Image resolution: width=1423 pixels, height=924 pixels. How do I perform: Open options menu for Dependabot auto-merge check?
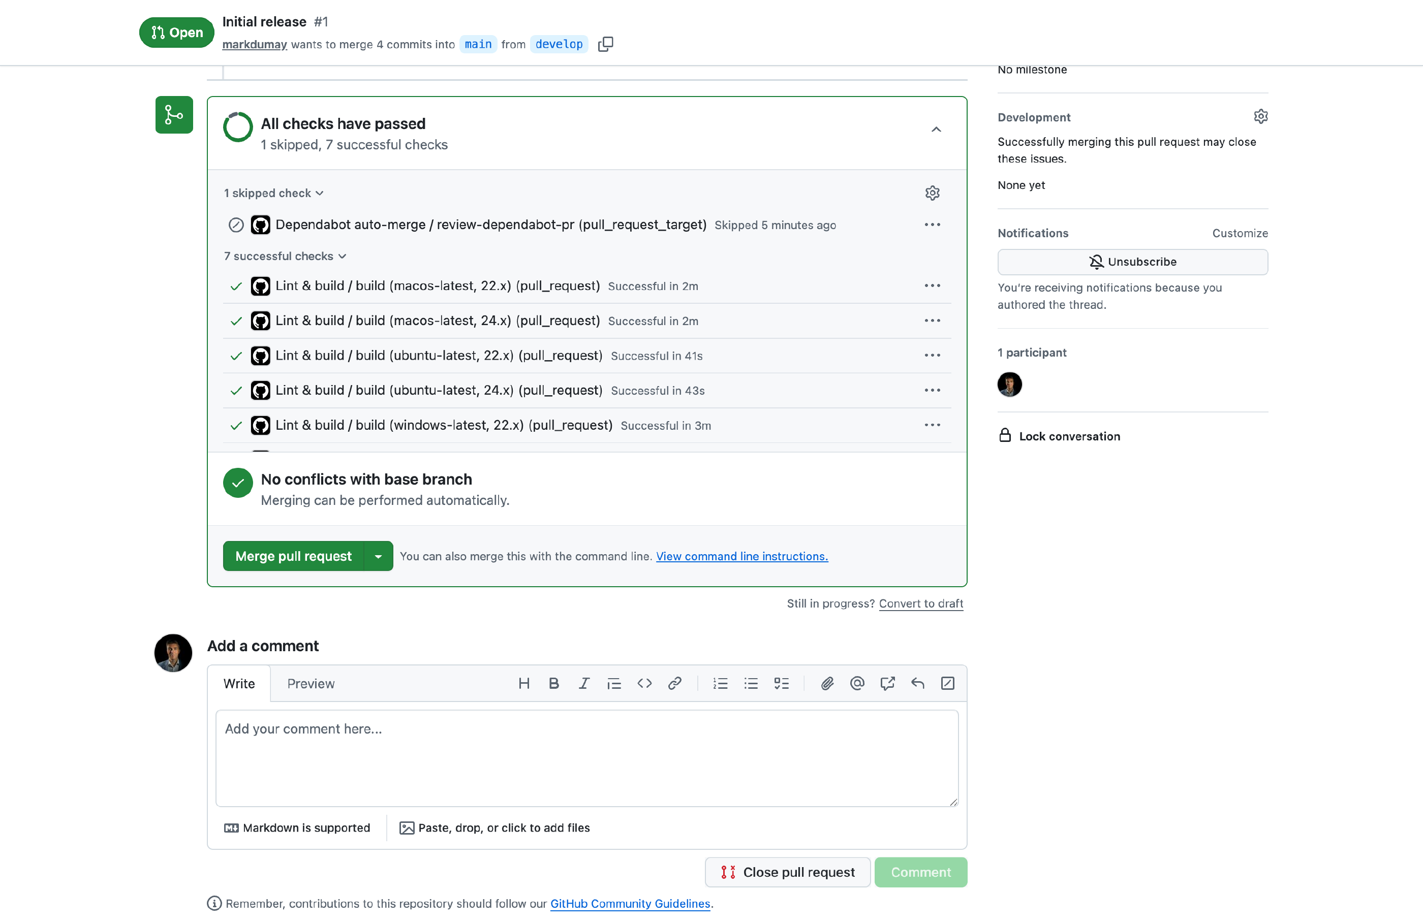point(932,225)
